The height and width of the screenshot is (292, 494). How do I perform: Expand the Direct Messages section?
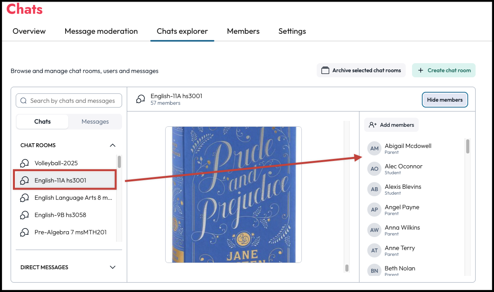click(113, 267)
